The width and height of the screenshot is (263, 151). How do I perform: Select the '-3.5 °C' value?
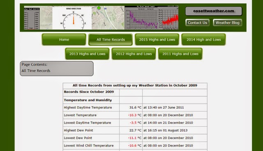pos(136,123)
